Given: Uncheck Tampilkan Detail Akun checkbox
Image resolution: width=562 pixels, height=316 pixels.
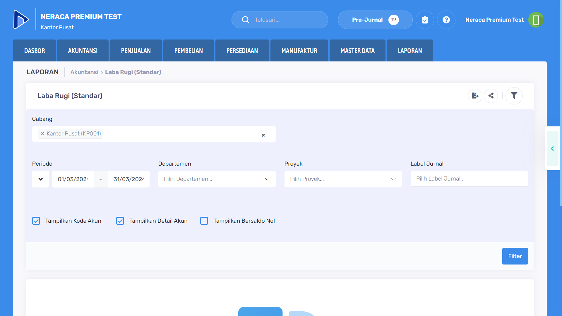Looking at the screenshot, I should click(x=120, y=221).
